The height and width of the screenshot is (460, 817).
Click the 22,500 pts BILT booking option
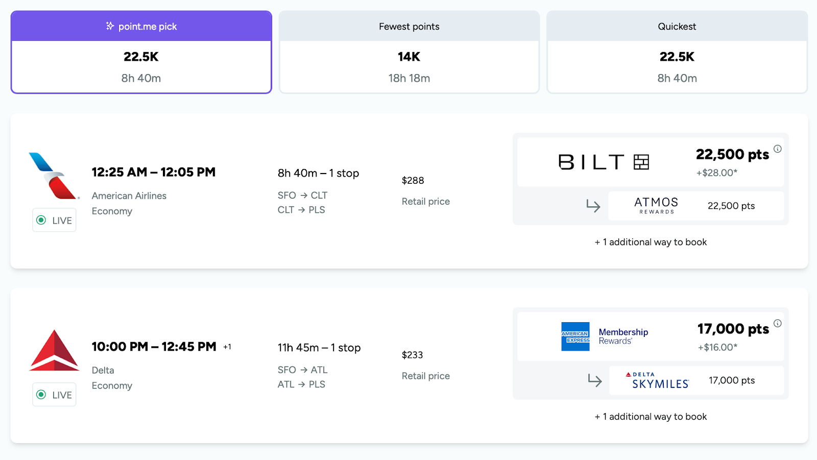point(651,161)
